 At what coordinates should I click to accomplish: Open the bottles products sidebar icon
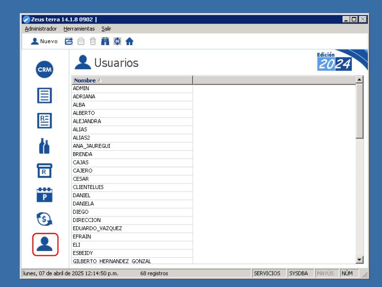click(x=45, y=146)
